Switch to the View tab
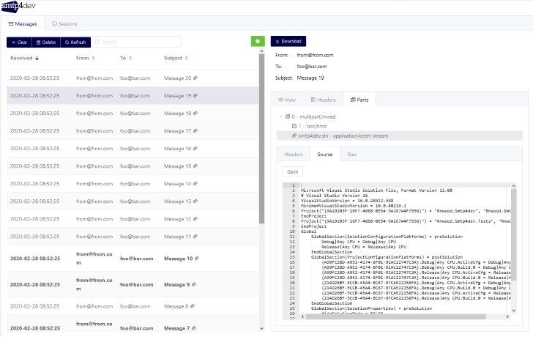The image size is (533, 337). pyautogui.click(x=287, y=100)
